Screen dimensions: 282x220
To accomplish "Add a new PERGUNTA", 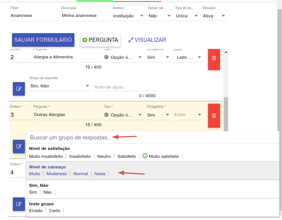I will click(100, 40).
